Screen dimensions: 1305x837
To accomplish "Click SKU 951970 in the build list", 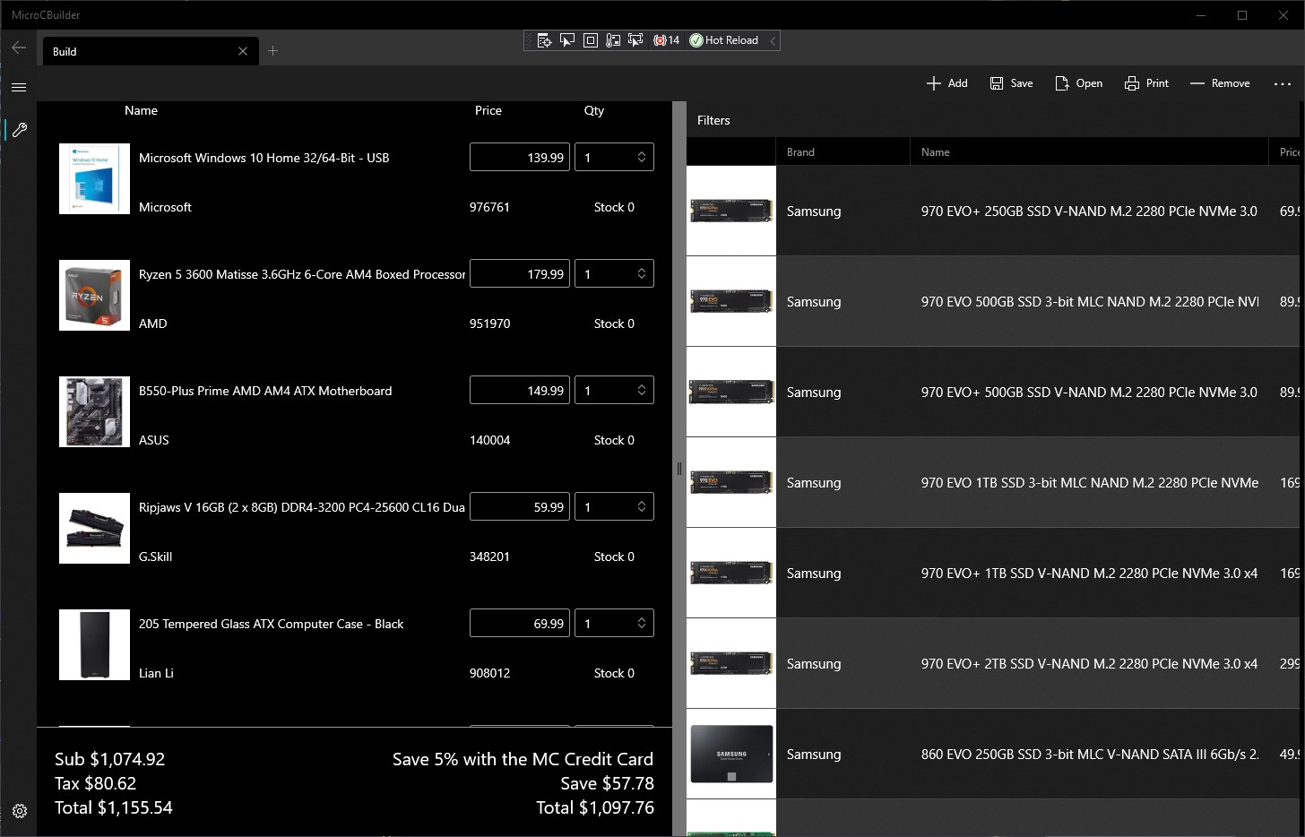I will [x=489, y=324].
